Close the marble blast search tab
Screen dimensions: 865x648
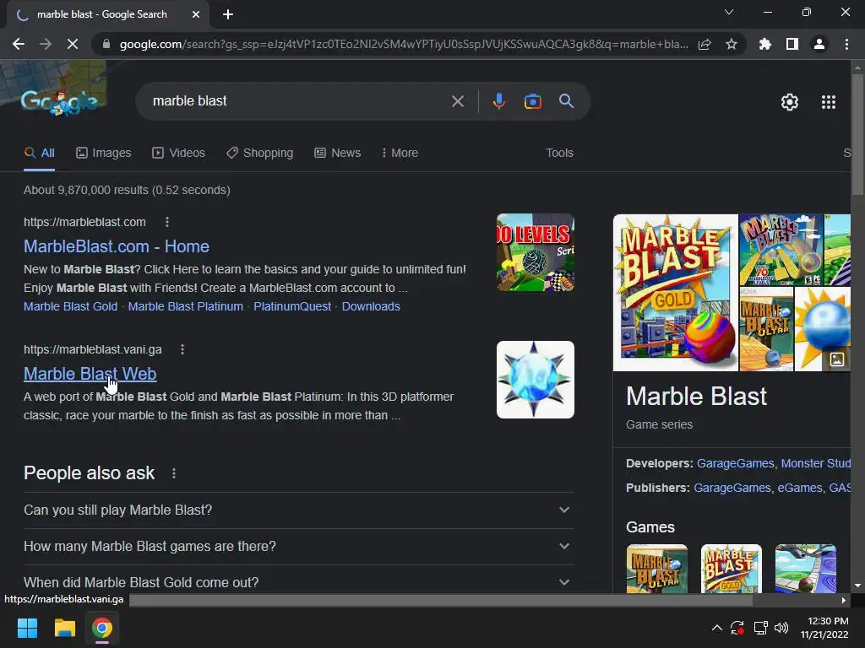coord(196,15)
